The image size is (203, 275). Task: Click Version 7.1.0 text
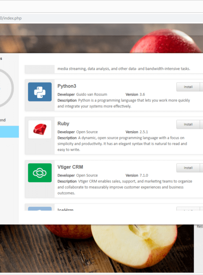coord(137,176)
